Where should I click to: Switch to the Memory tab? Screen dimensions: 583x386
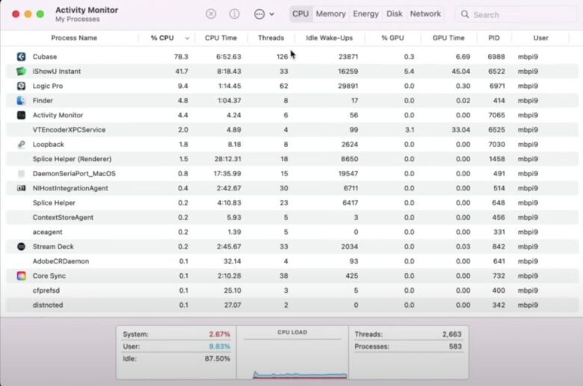[330, 14]
